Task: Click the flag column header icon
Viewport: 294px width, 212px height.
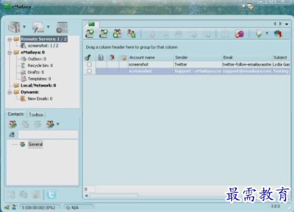Action: pyautogui.click(x=112, y=57)
